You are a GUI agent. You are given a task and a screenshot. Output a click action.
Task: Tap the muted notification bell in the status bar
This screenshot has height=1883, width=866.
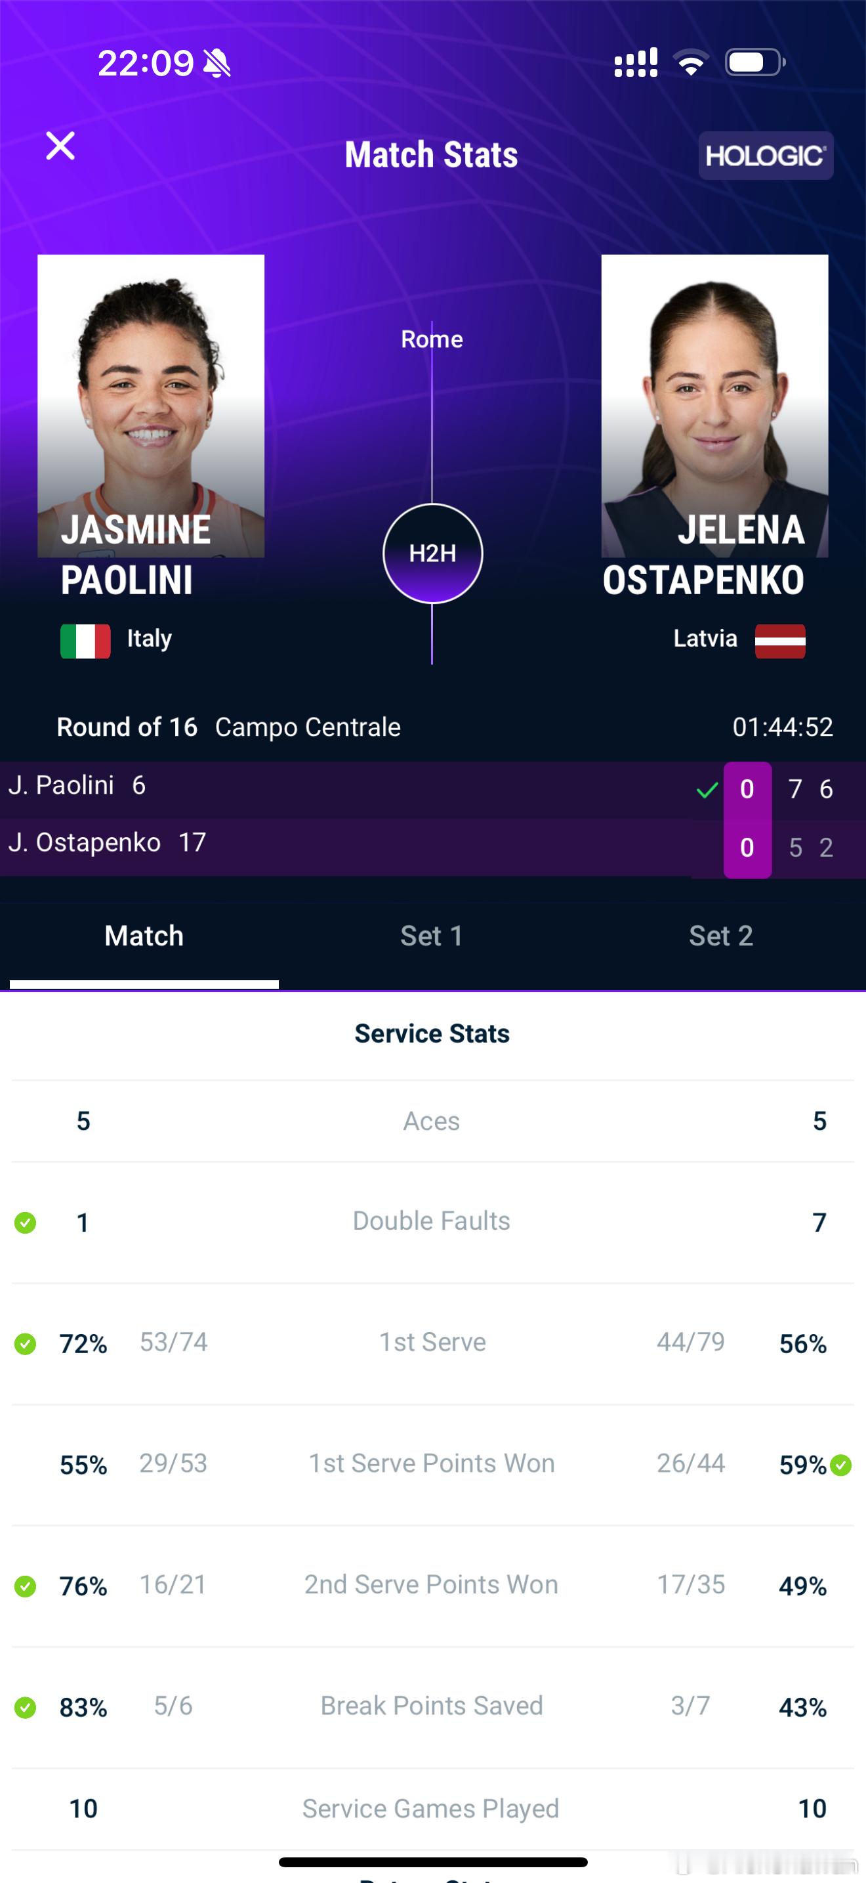(217, 63)
